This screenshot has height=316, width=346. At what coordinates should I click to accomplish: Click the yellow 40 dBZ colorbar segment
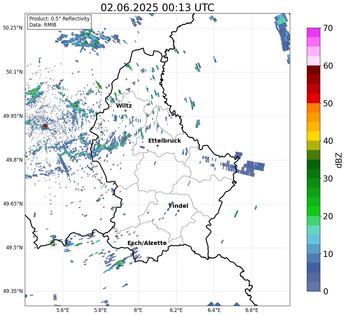point(314,136)
